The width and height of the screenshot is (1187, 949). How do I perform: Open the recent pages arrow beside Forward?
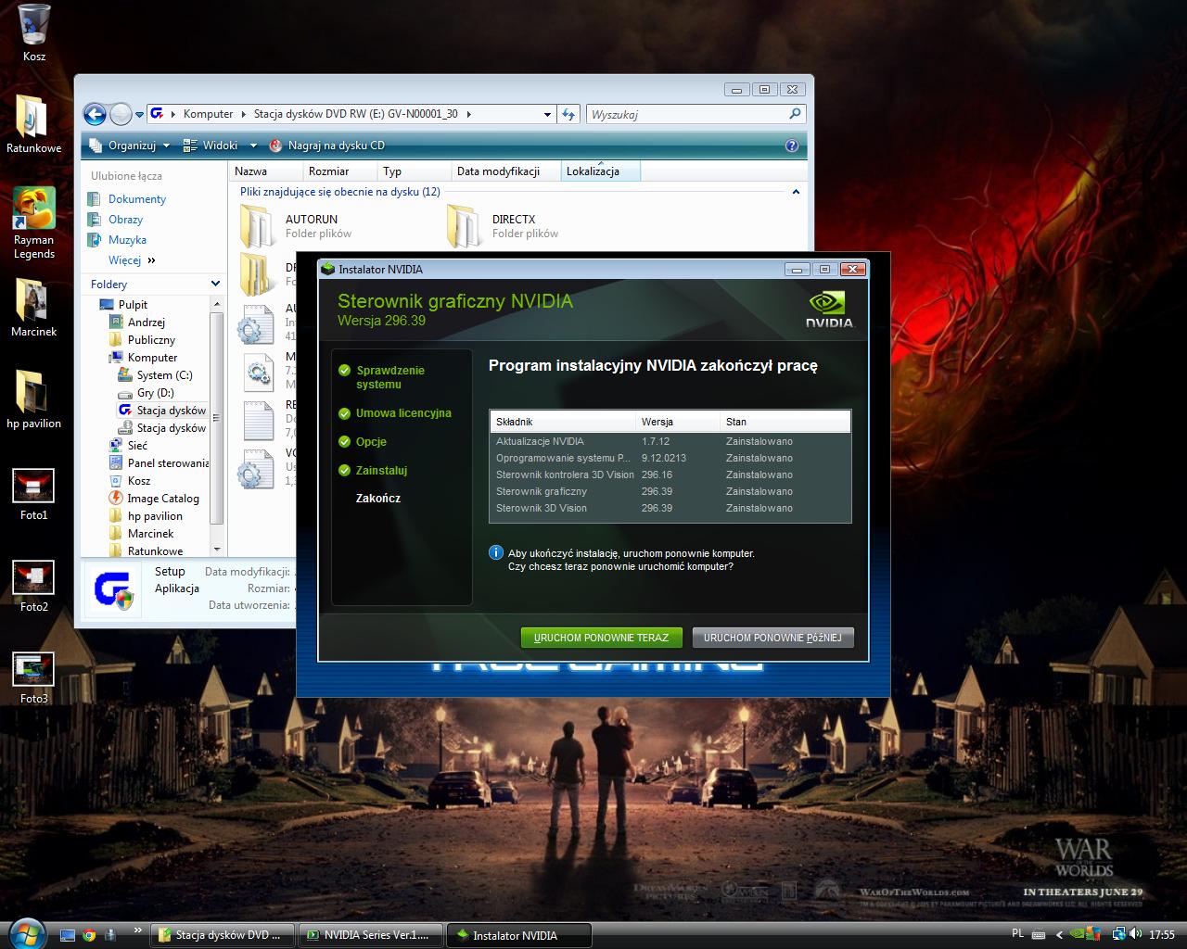[x=140, y=115]
